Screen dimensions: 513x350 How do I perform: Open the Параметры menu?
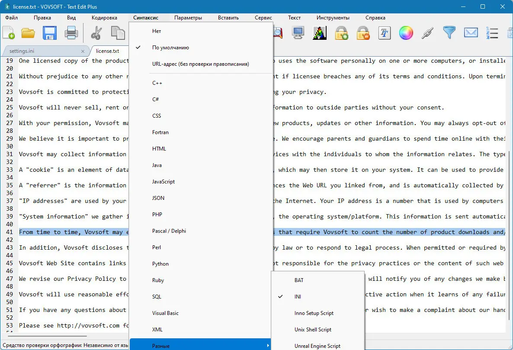point(188,18)
